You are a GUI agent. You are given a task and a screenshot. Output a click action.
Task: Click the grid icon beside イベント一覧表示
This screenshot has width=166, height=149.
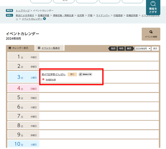(x=39, y=48)
